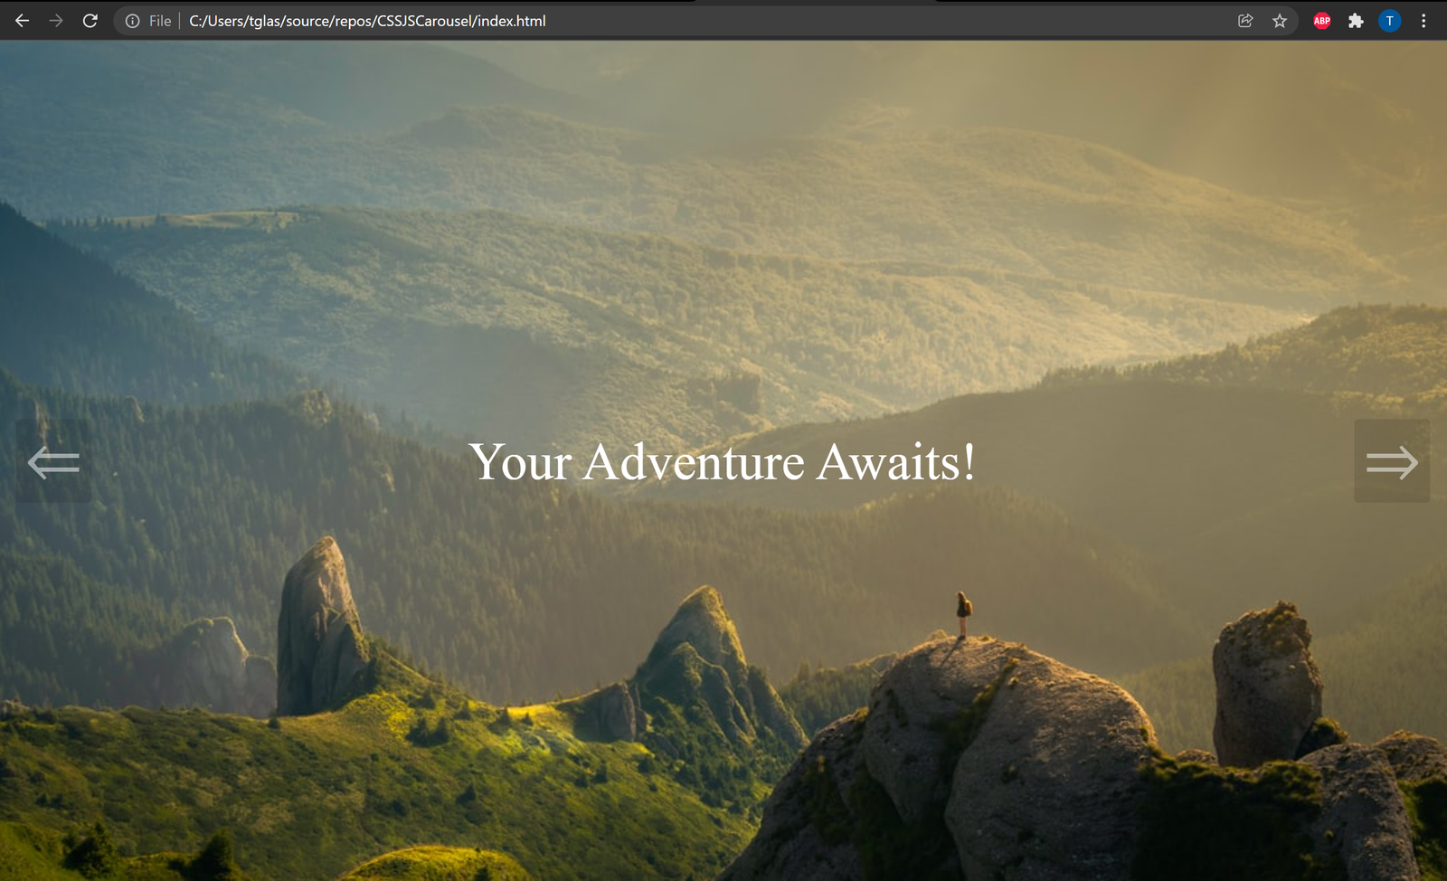Click the hiker standing on the boulder
1447x881 pixels.
click(x=963, y=614)
